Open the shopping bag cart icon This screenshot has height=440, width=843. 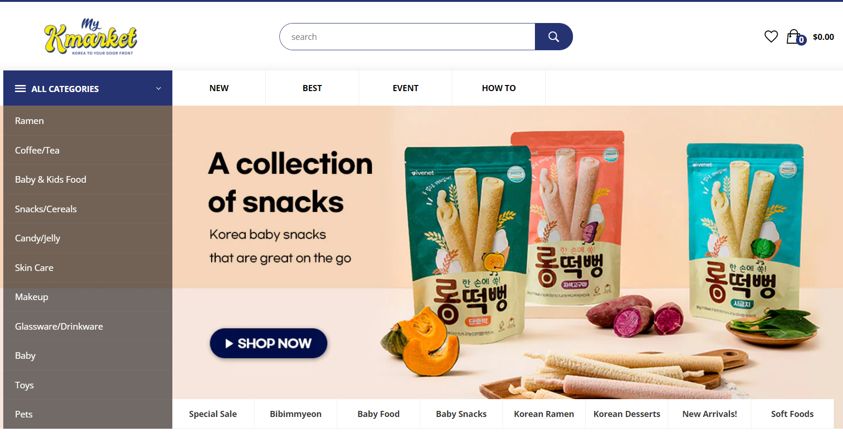(x=796, y=37)
